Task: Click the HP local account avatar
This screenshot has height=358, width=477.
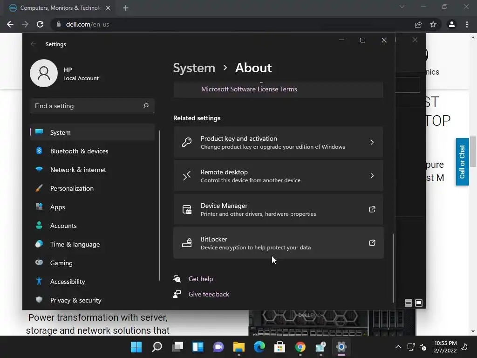Action: pyautogui.click(x=44, y=73)
